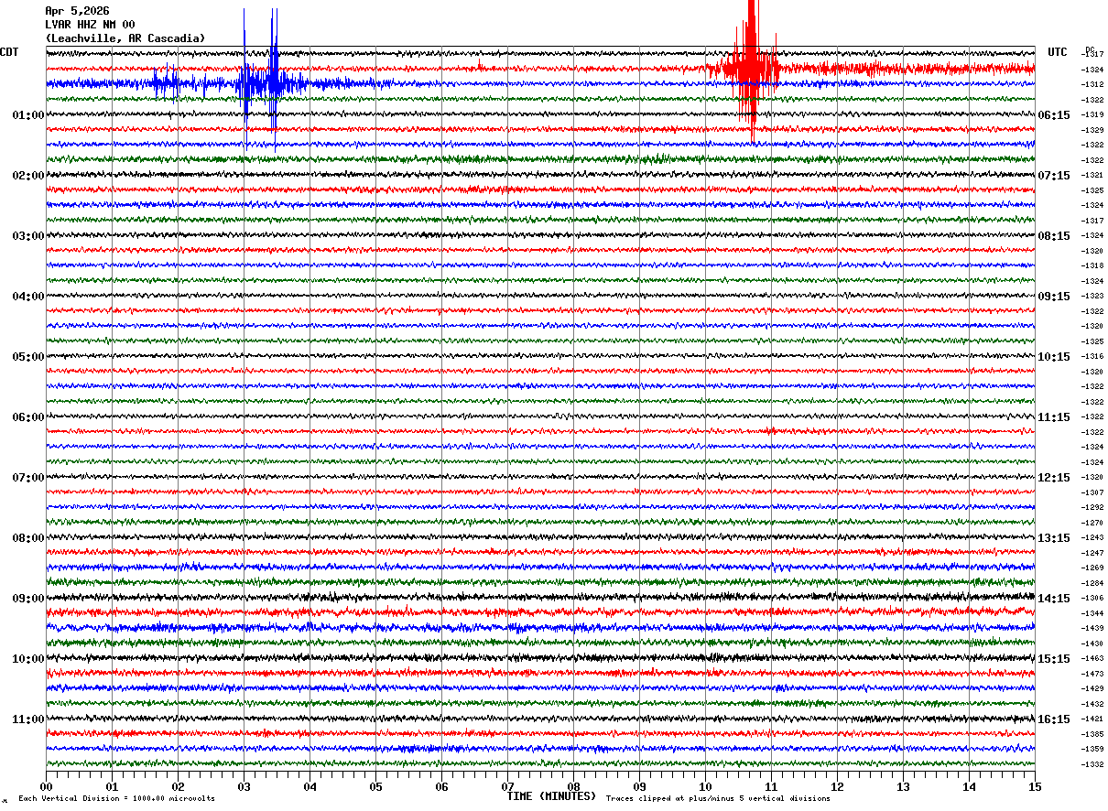The image size is (1108, 811).
Task: Click the 13:15 UTC time label
Action: [1053, 537]
